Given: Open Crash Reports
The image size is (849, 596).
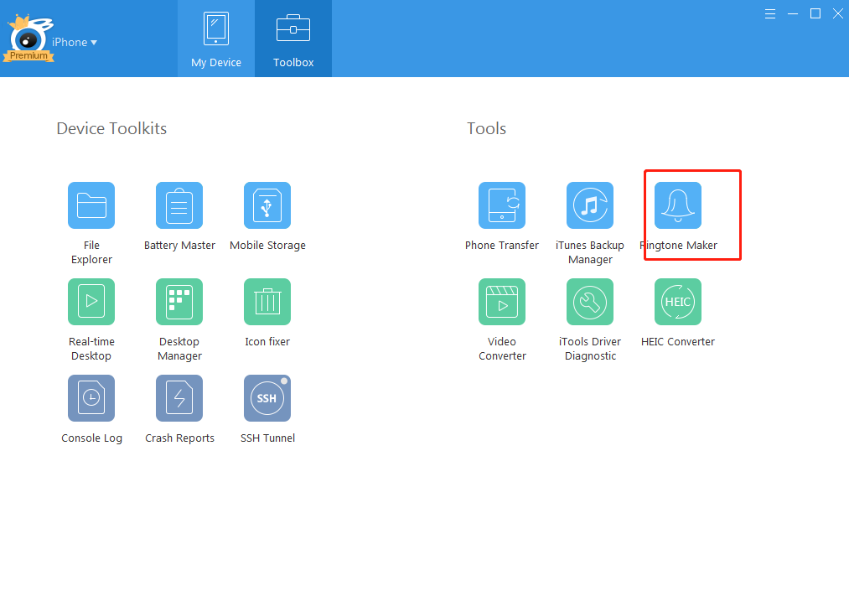Looking at the screenshot, I should [x=179, y=398].
